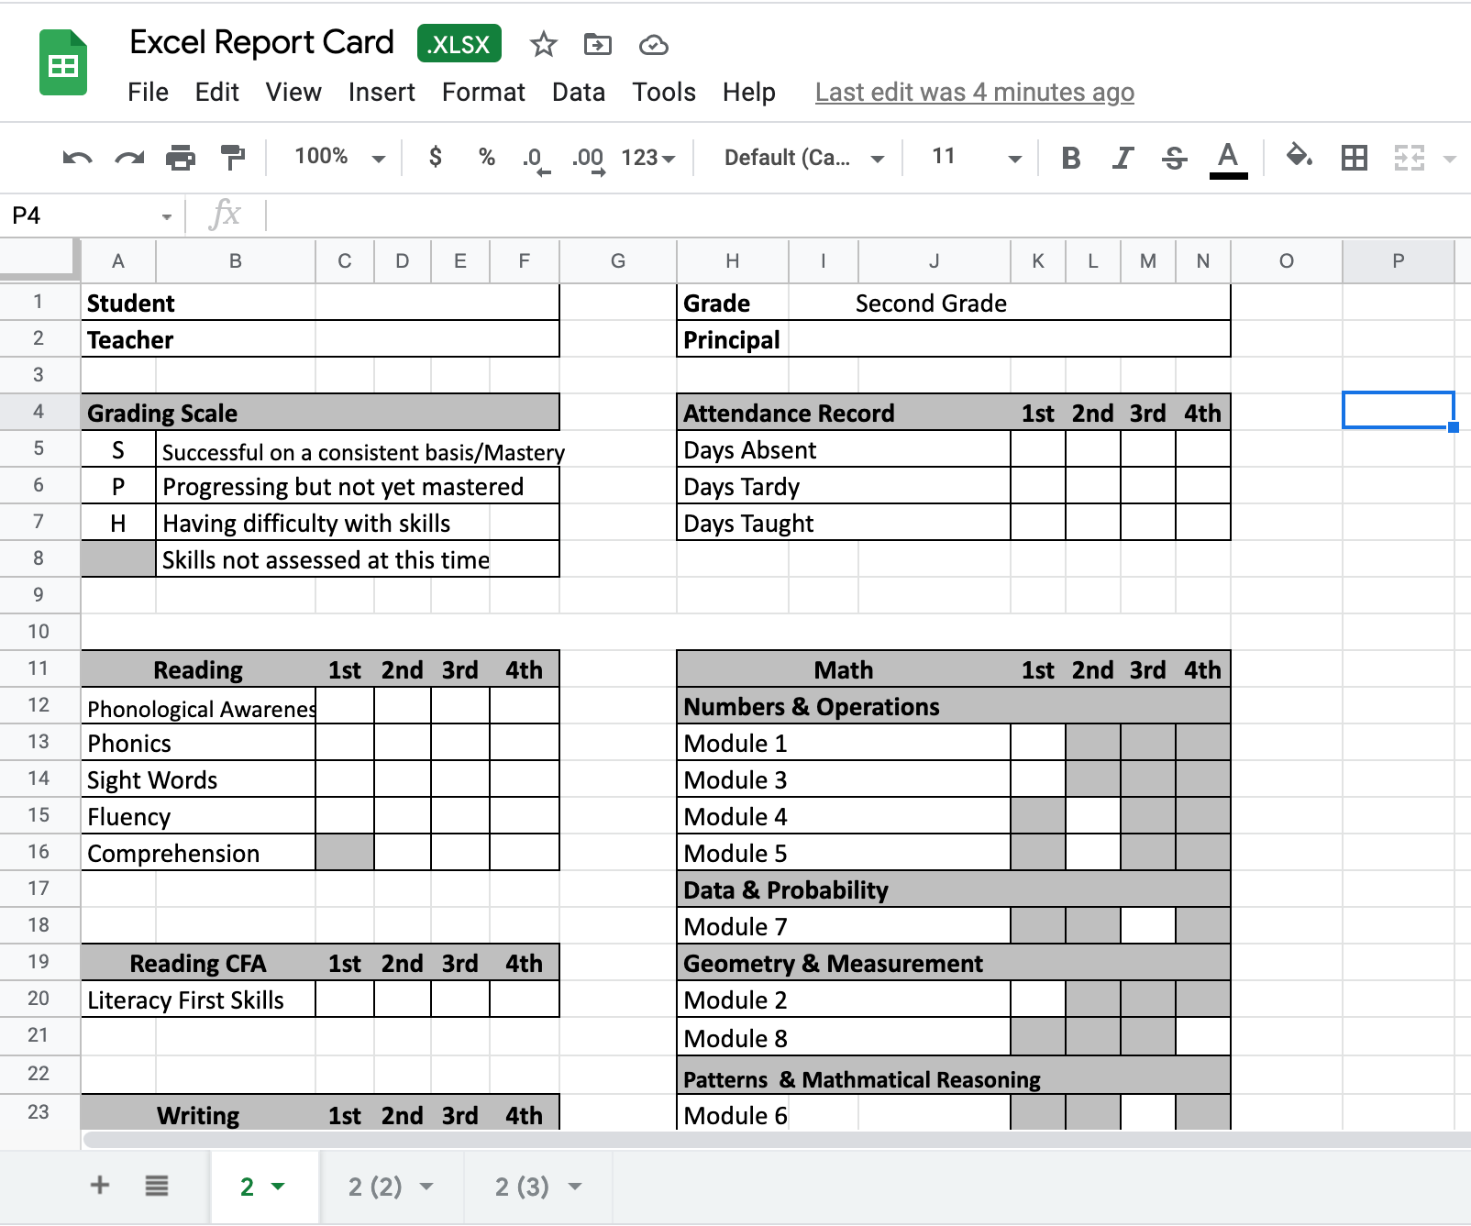Open the zoom level dropdown
Viewport: 1471px width, 1226px height.
(380, 158)
